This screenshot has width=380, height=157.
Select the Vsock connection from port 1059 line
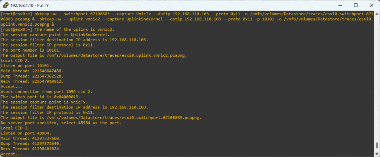click(x=47, y=92)
